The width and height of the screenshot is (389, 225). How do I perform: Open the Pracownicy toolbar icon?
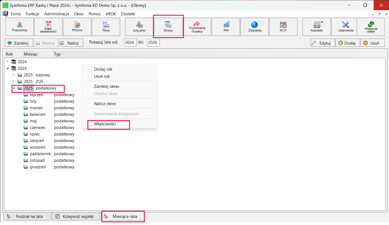pos(20,27)
